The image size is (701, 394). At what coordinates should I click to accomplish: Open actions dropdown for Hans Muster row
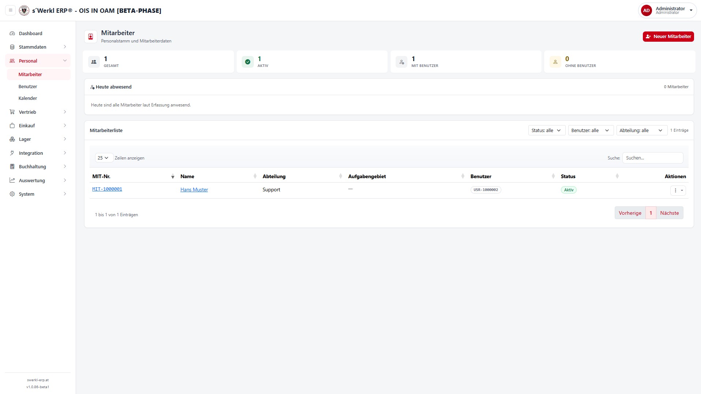(x=678, y=190)
